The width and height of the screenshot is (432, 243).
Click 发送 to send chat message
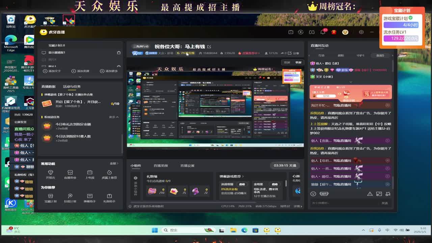[x=385, y=203]
